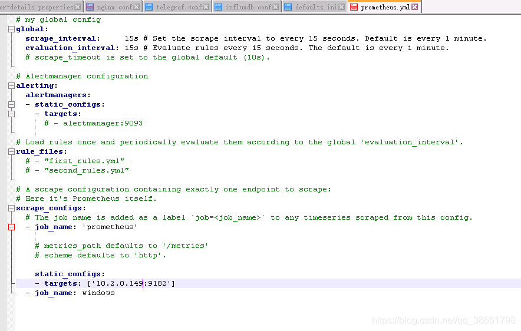
Task: Click the scrape_timeout comment line
Action: (148, 58)
